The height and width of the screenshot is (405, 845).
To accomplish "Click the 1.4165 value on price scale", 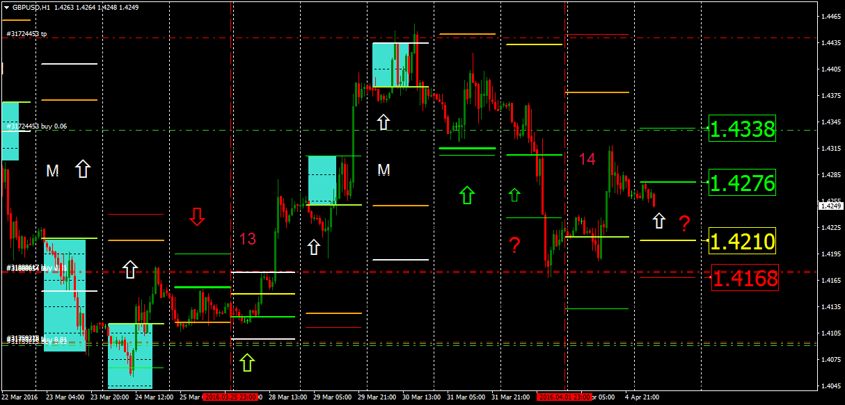I will 830,281.
